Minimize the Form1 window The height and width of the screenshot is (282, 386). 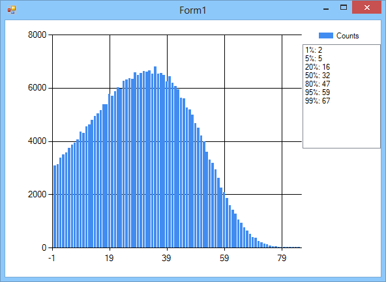coord(326,8)
